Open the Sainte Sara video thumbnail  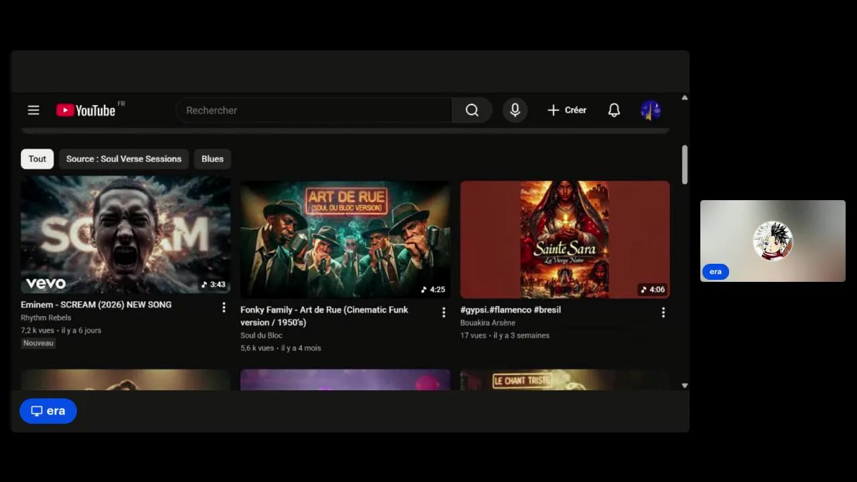(565, 240)
